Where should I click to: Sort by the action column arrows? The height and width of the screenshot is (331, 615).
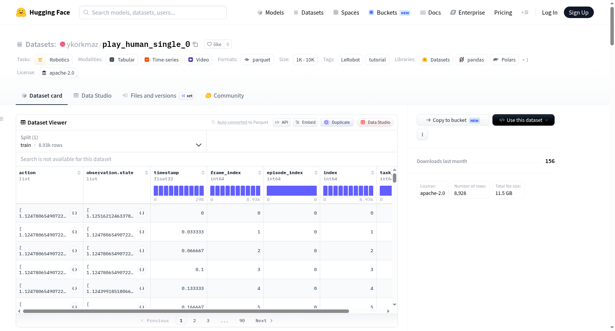coord(79,173)
